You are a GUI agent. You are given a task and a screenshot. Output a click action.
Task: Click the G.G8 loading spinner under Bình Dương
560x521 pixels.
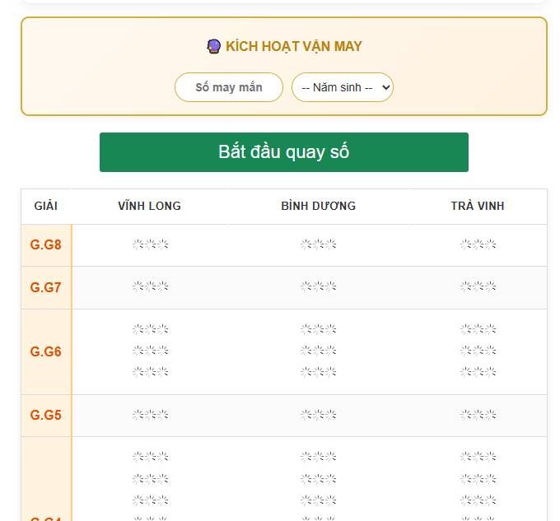[x=318, y=244]
